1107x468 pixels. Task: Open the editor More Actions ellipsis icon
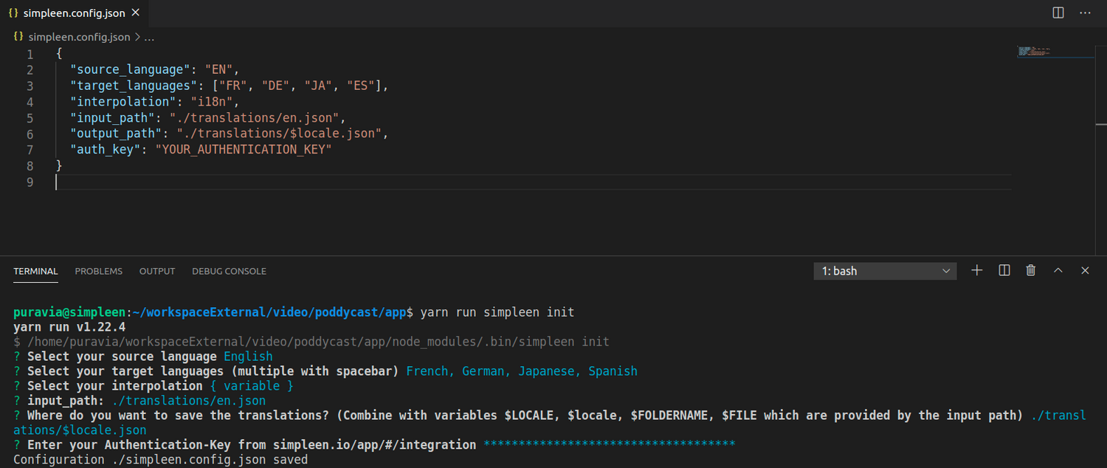tap(1085, 13)
